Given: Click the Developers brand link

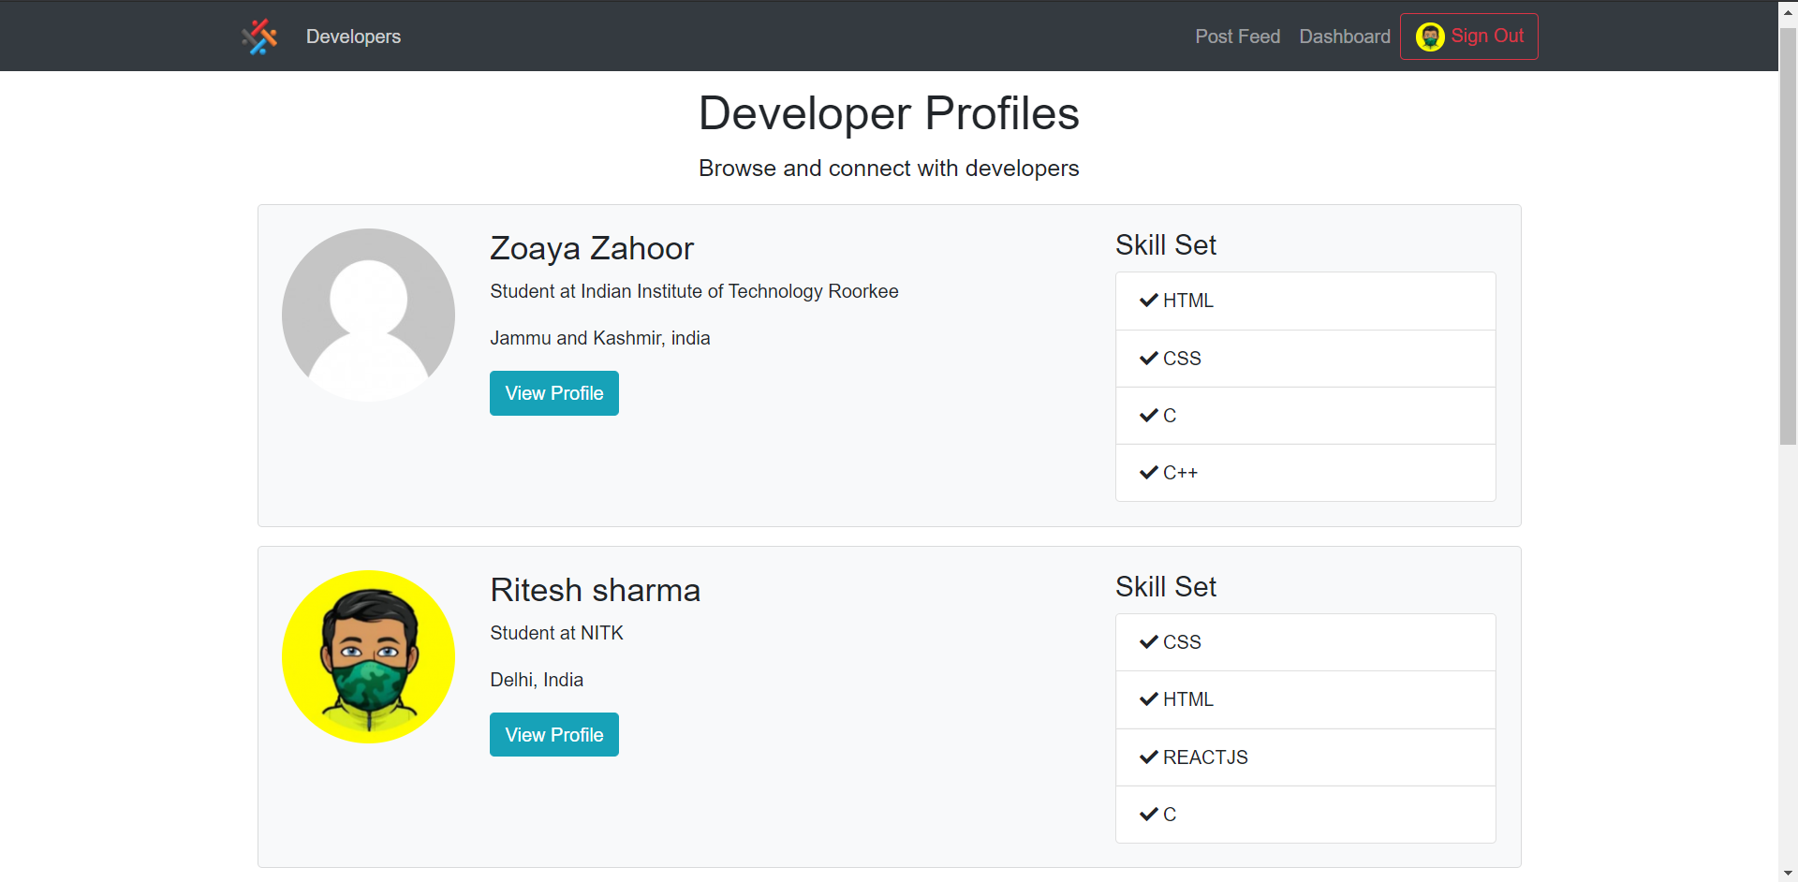Looking at the screenshot, I should coord(353,37).
